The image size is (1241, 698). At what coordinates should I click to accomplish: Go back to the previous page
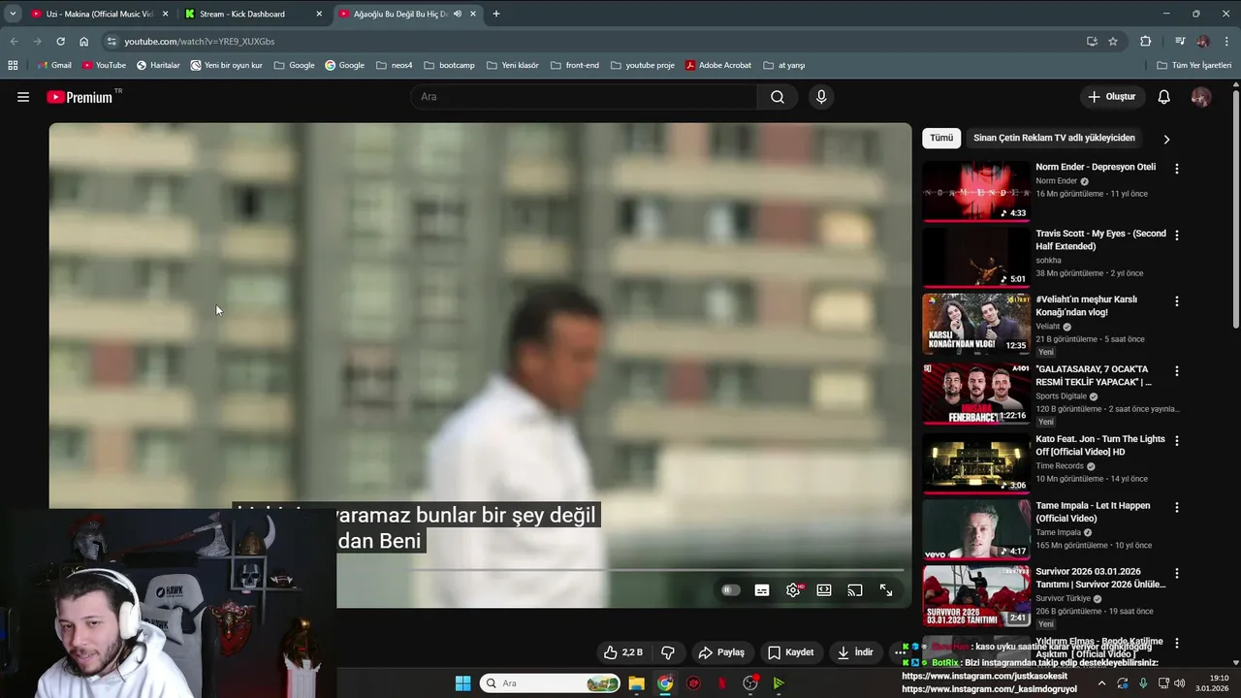(14, 42)
